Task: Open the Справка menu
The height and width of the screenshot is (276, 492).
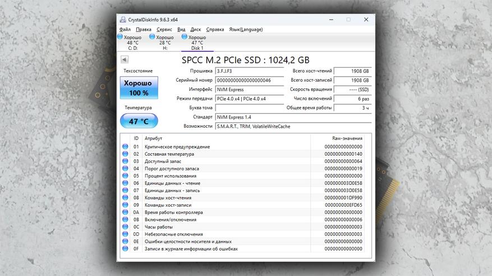Action: (215, 30)
